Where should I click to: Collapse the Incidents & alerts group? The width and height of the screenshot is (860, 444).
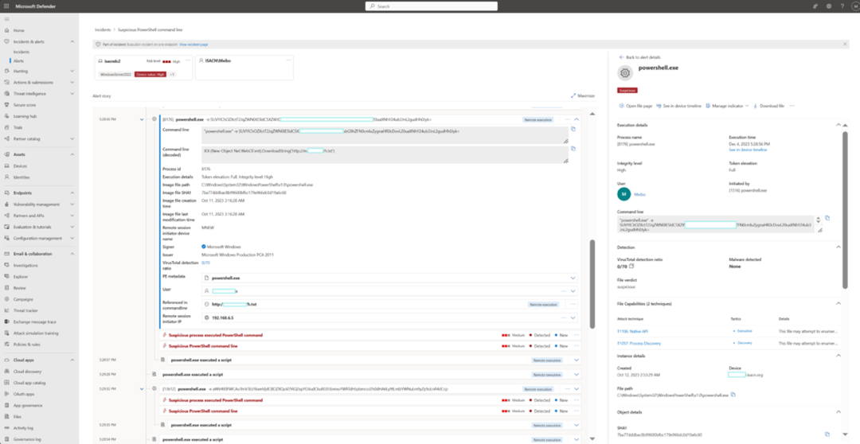tap(72, 41)
